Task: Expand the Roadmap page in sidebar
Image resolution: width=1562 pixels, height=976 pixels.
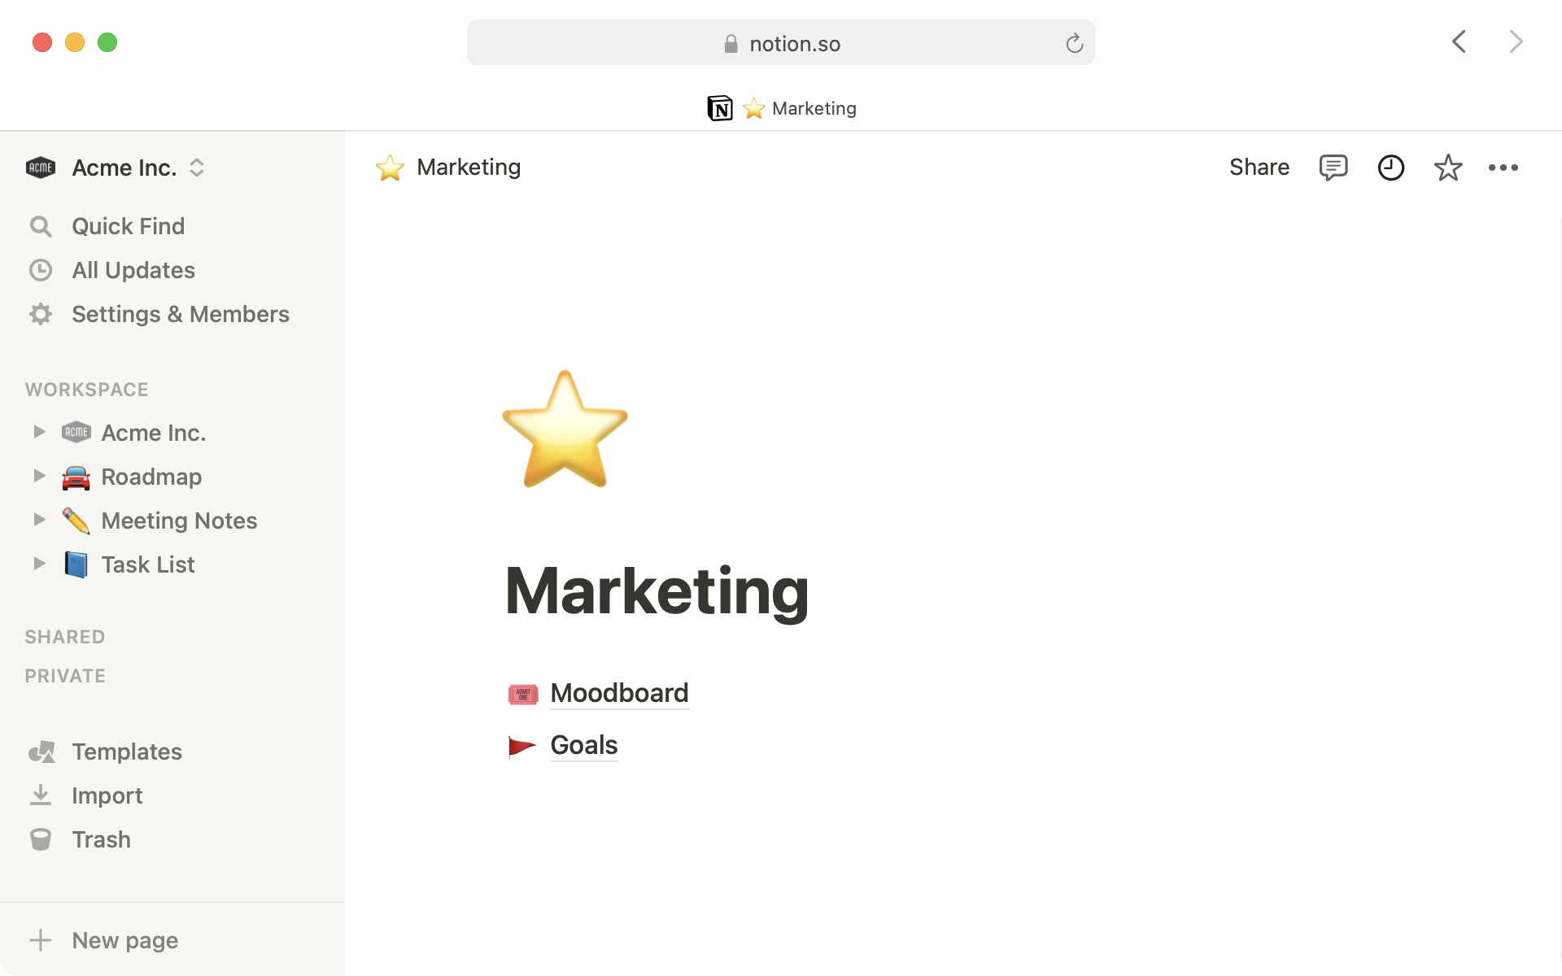Action: coord(37,476)
